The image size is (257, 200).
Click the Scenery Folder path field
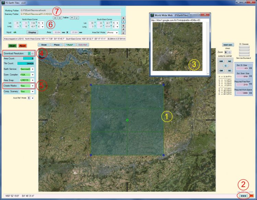(71, 14)
